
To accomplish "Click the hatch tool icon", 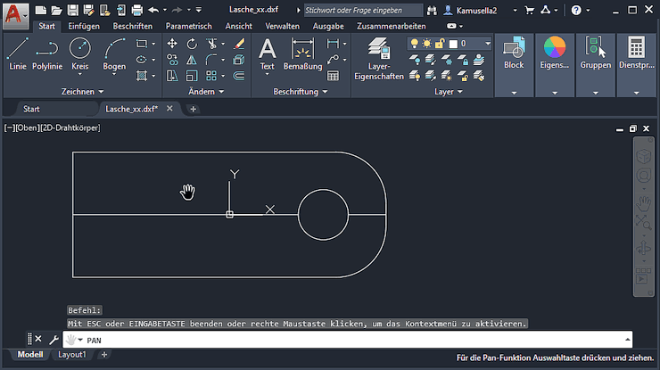I will (142, 76).
